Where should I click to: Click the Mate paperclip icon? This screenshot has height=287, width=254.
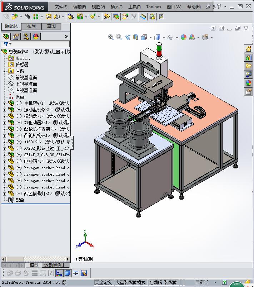click(28, 16)
